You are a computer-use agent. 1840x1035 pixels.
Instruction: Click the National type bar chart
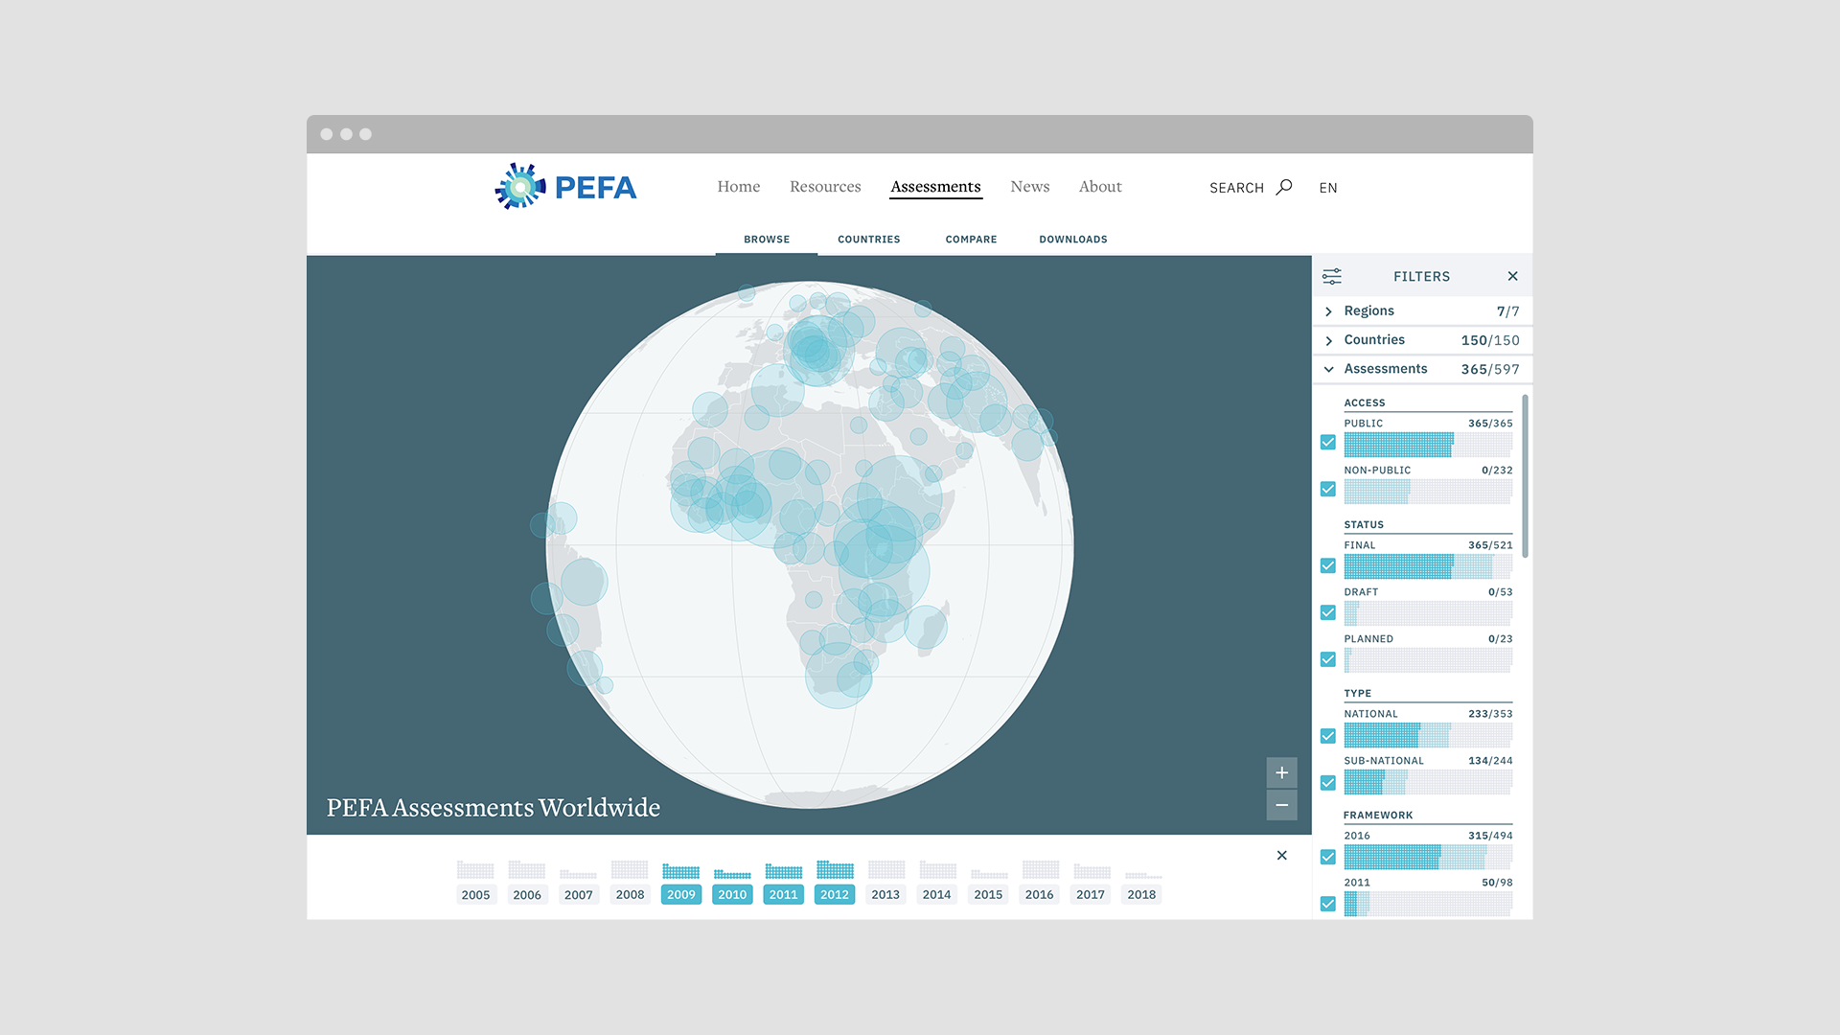(x=1428, y=735)
